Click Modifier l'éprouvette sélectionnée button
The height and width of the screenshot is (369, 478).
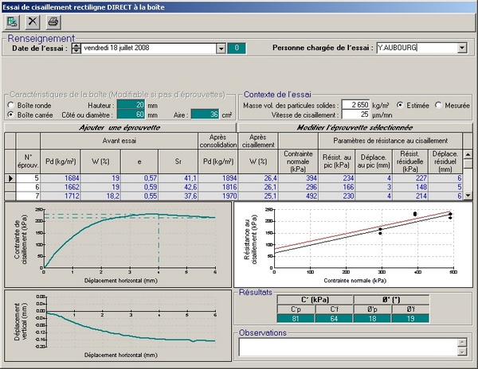[355, 126]
